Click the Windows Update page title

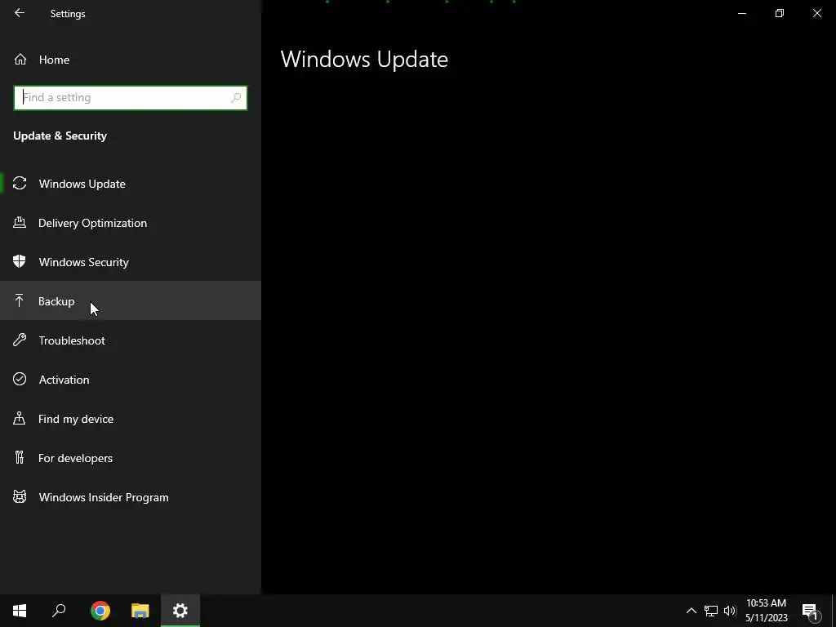364,59
